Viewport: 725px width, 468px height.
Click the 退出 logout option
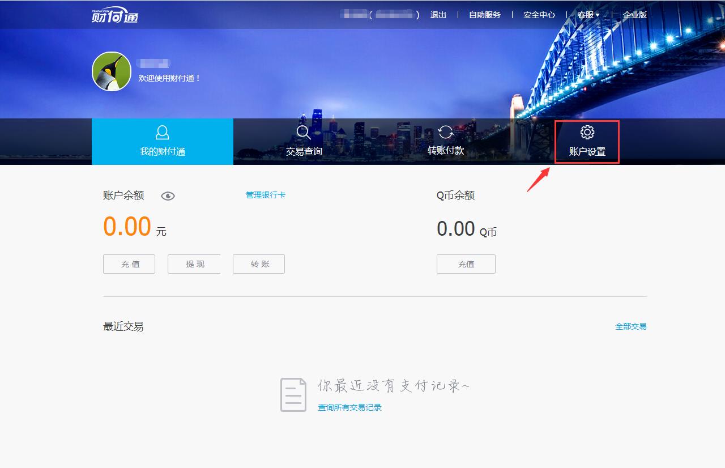(439, 15)
